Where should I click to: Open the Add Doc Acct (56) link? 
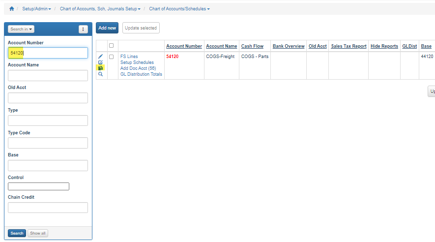tap(138, 68)
